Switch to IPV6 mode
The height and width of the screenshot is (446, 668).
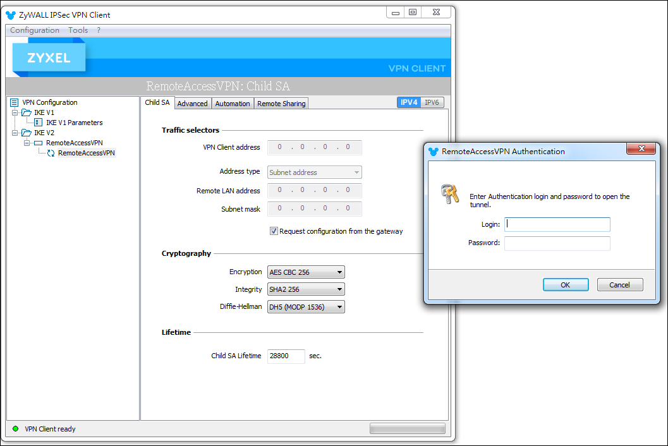432,102
